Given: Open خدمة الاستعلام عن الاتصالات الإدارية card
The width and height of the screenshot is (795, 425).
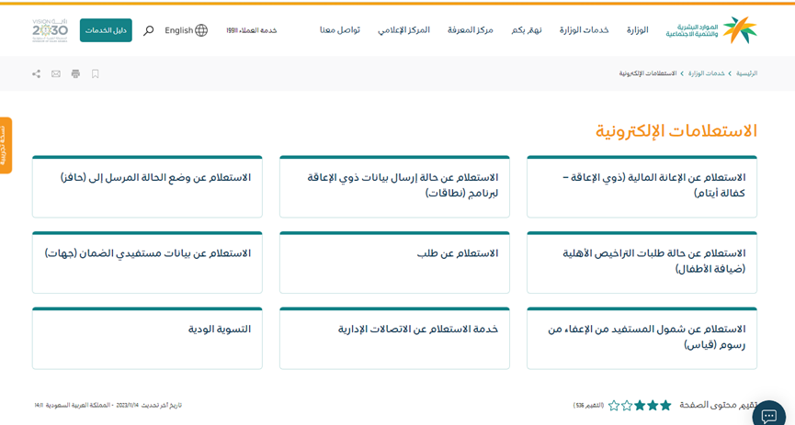Looking at the screenshot, I should 394,339.
